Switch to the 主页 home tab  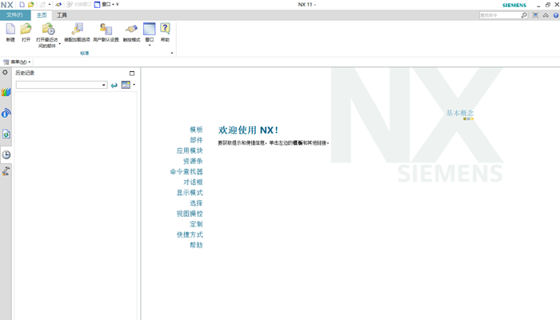coord(42,15)
